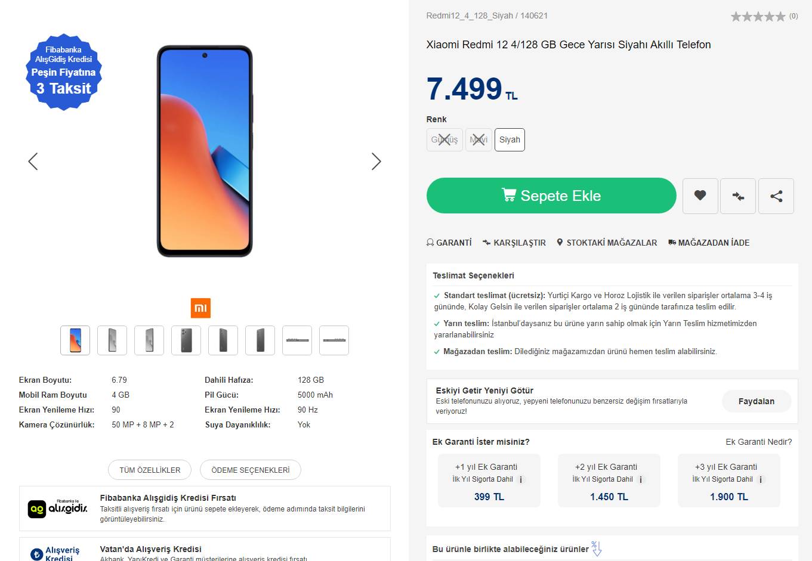Click the compare arrows icon button

pos(738,196)
